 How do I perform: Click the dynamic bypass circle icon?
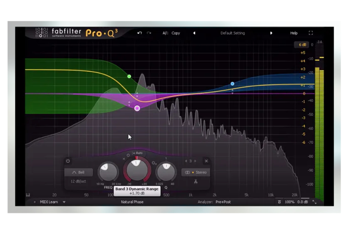[128, 155]
